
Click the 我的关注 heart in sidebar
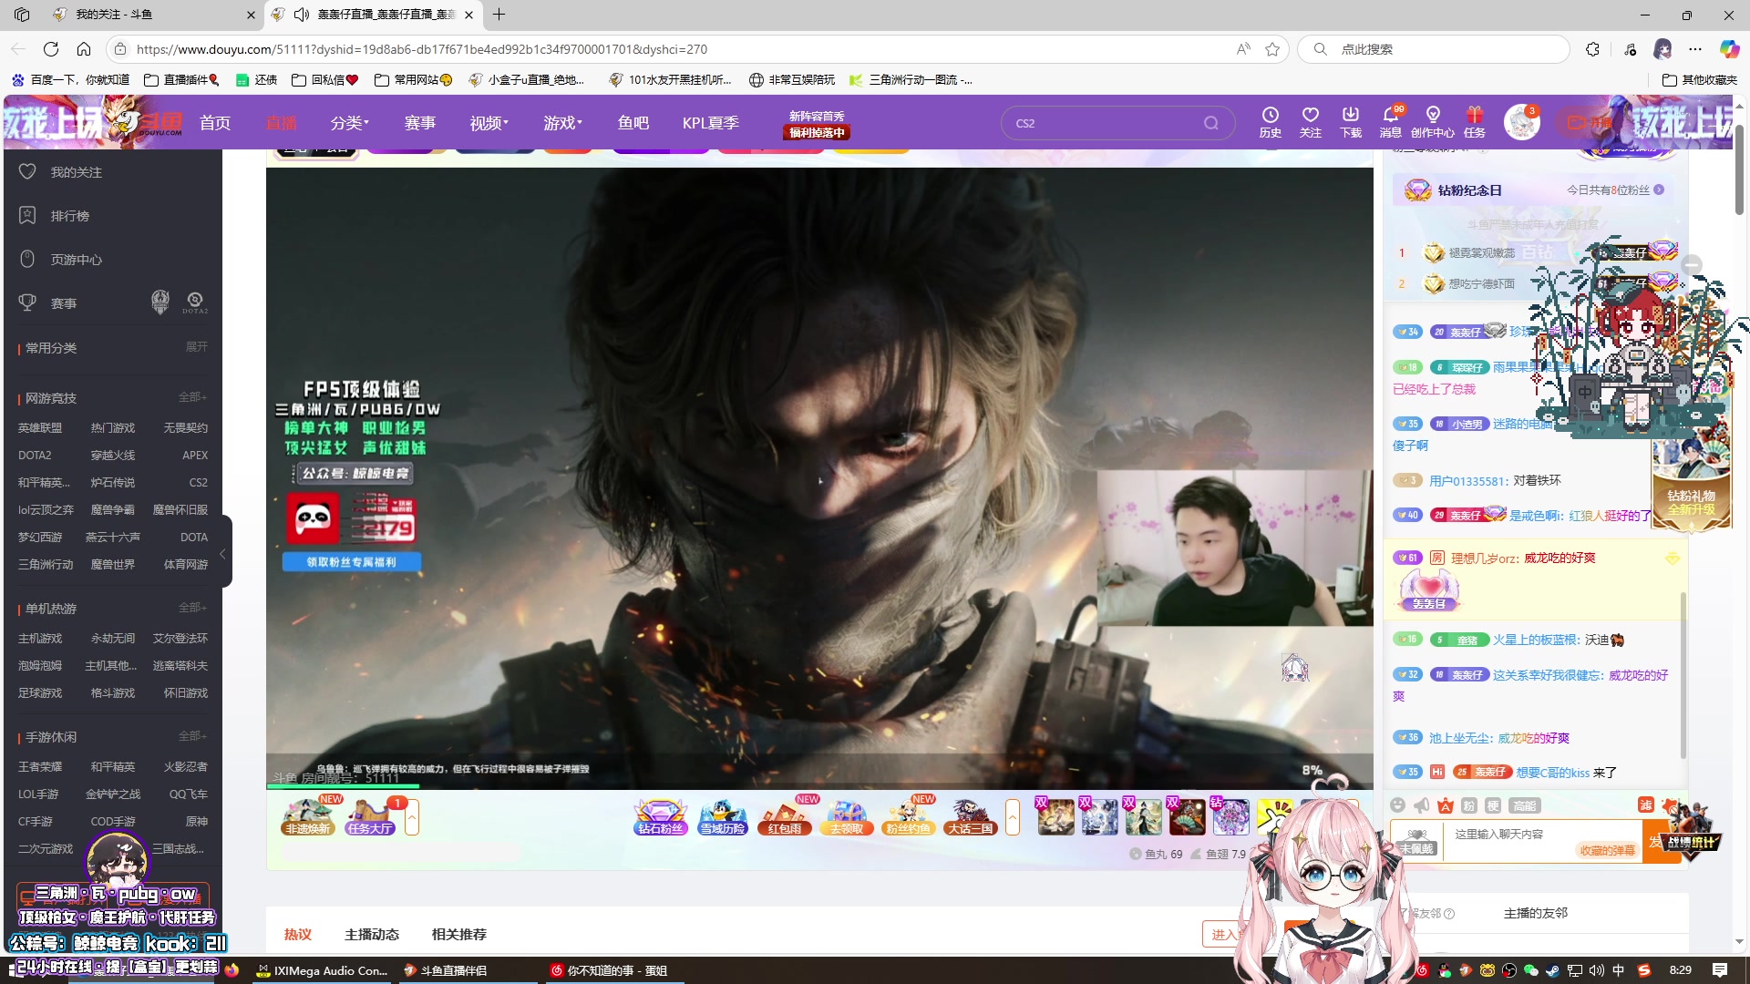(x=27, y=171)
